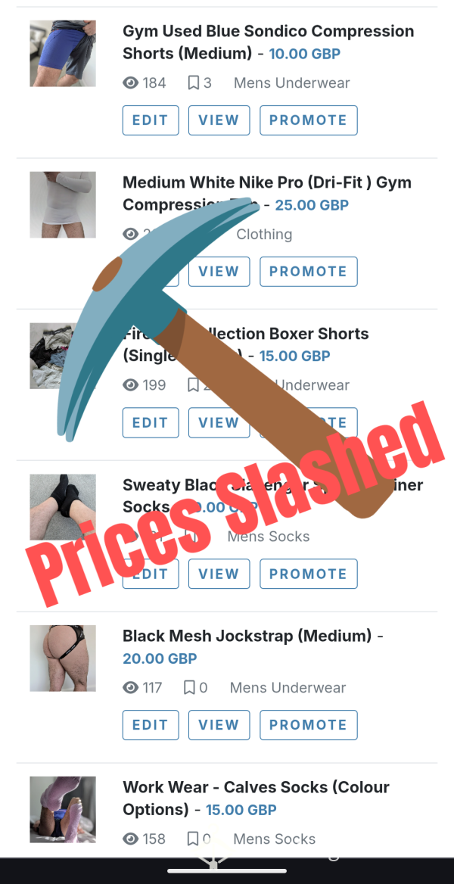Screen dimensions: 454x884
Task: Promote the White Nike Pro listing
Action: 309,271
